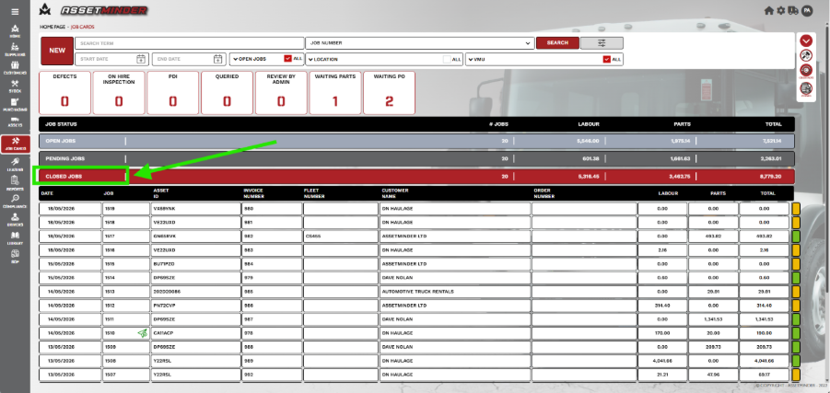Screen dimensions: 830x393
Task: Click total 4,041.66 cell
Action: (765, 361)
